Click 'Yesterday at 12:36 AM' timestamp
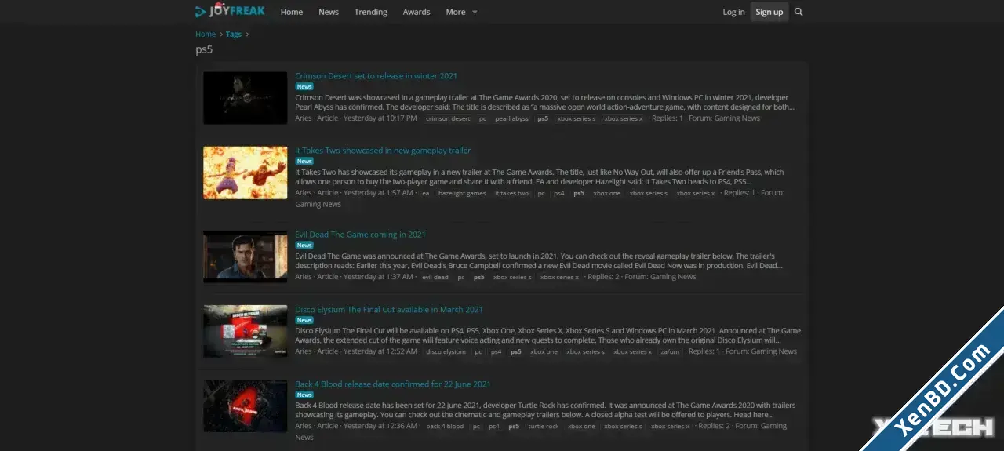The width and height of the screenshot is (1004, 451). click(x=380, y=426)
